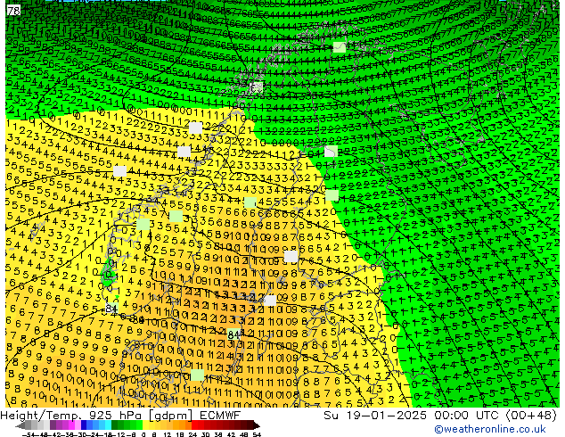
Task: Click the 78 contour label in the corner
Action: tap(13, 11)
